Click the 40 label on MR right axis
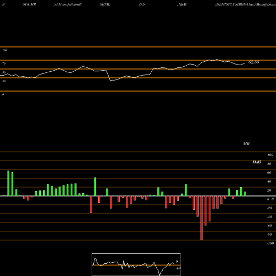This screenshot has height=276, width=276. click(x=269, y=182)
